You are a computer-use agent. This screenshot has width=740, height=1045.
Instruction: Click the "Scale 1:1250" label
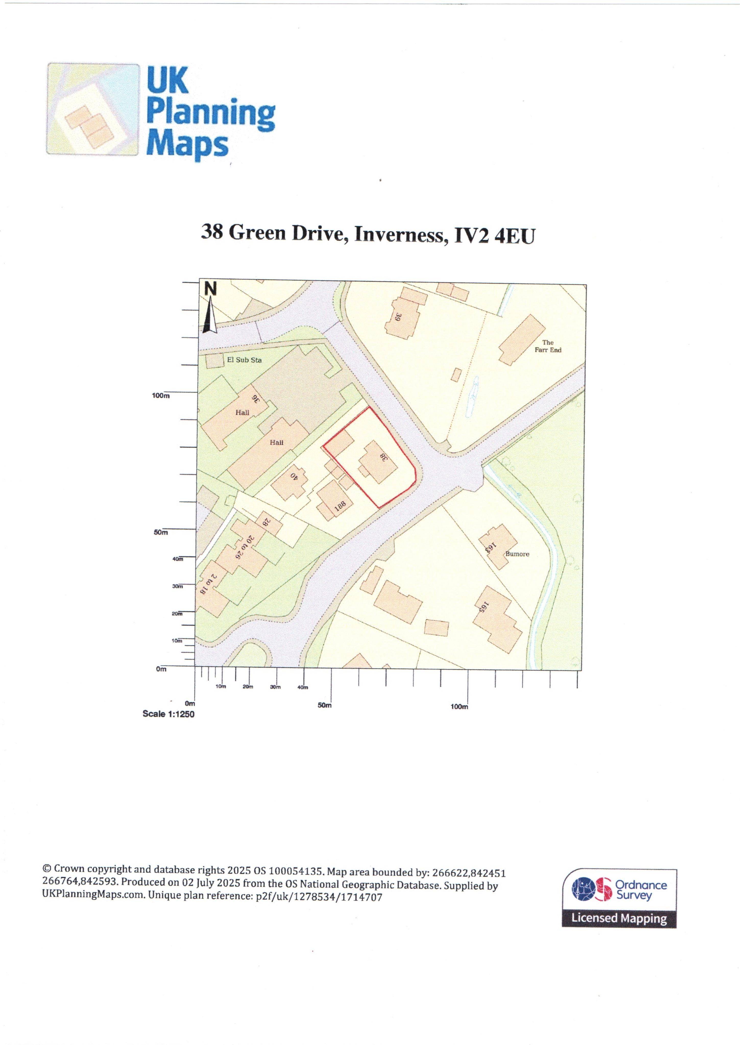(x=168, y=714)
